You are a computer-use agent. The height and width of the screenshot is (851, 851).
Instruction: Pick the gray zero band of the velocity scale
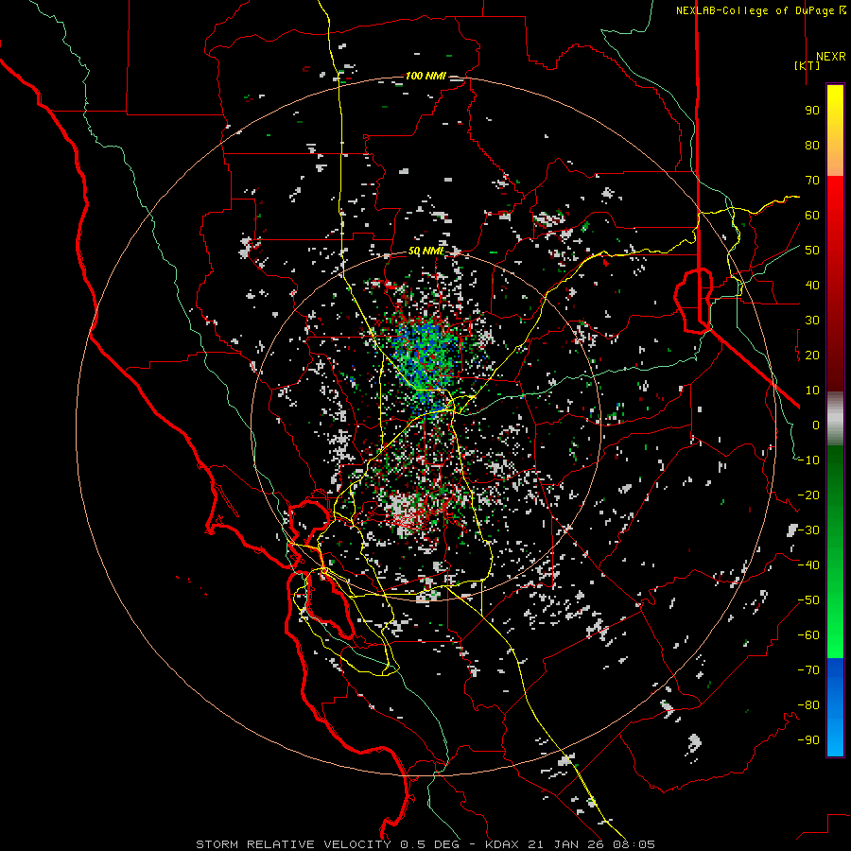[x=835, y=419]
